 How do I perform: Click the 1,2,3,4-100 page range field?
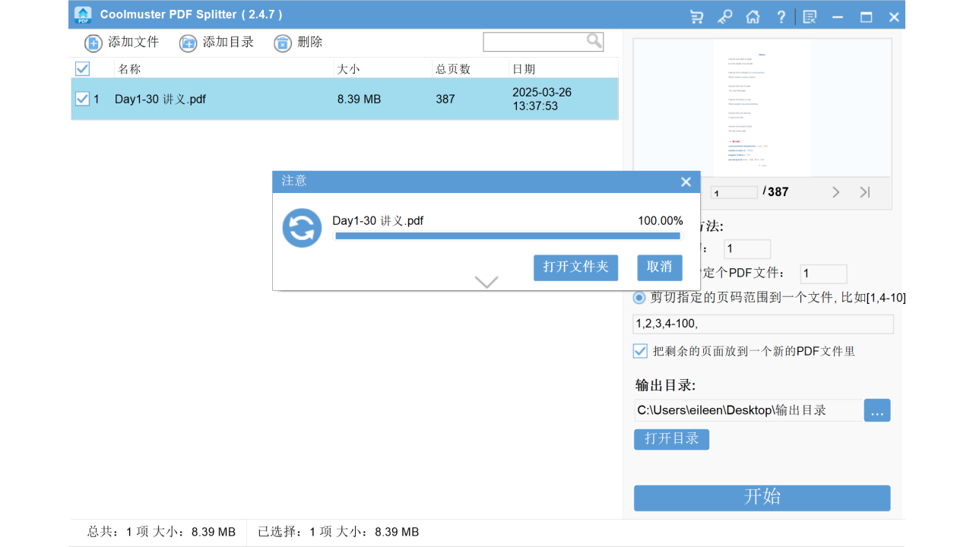click(763, 324)
